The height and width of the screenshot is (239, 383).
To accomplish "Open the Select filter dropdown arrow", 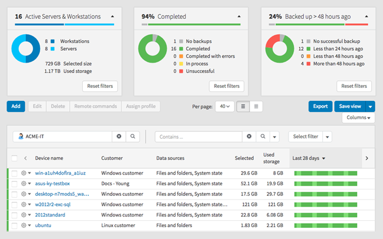I will coord(327,136).
